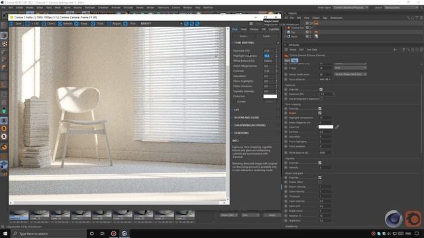Click the Cinema 4D taskbar icon
Image resolution: width=424 pixels, height=238 pixels.
(125, 233)
